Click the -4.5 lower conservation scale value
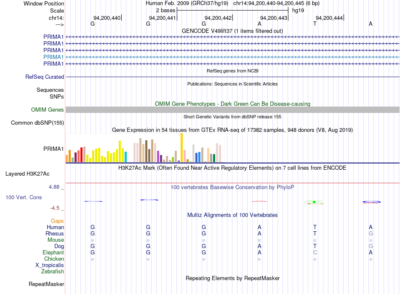The image size is (400, 294). pos(55,208)
